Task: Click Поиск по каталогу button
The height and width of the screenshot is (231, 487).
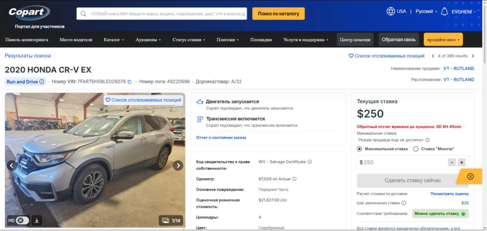Action: coord(278,14)
